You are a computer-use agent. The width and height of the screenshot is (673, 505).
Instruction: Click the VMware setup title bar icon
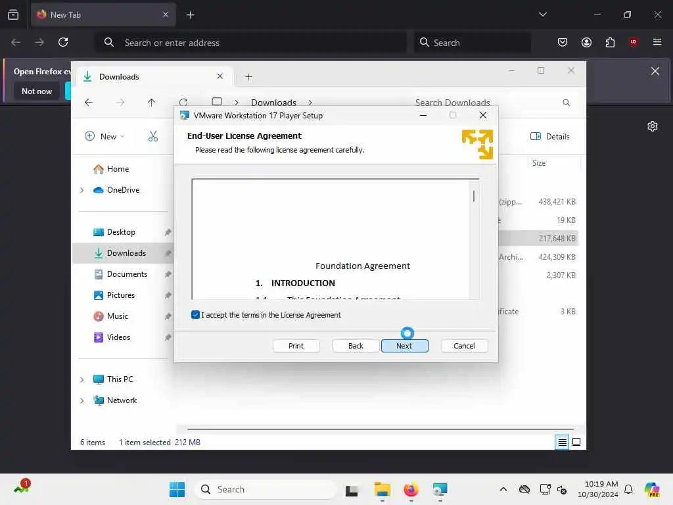[x=185, y=116]
